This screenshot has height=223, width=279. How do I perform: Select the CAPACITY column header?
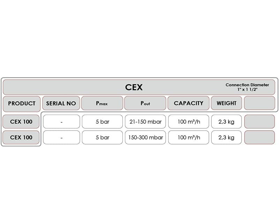tap(188, 103)
